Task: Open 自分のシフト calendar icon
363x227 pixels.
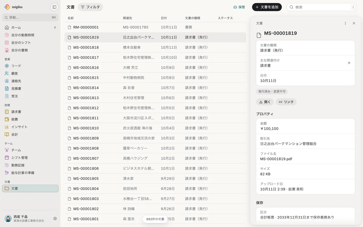Action: (7, 43)
